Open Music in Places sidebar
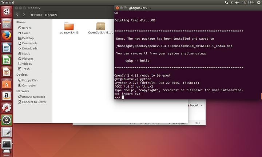 tap(24, 53)
